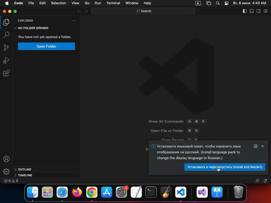Open the Help menu
271x203 pixels.
point(147,3)
